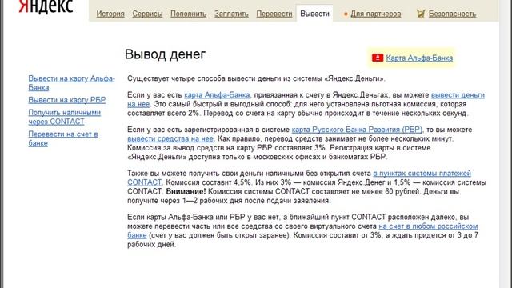Image resolution: width=512 pixels, height=288 pixels.
Task: Click the heading Вывод денег
Action: pyautogui.click(x=165, y=54)
